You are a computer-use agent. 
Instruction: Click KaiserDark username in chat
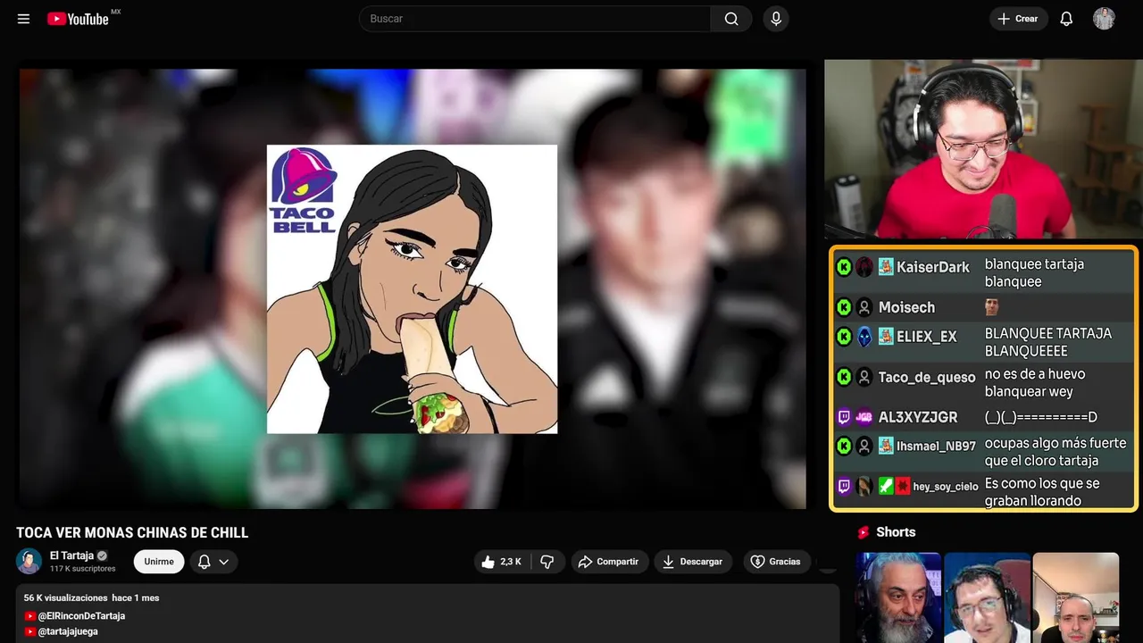pos(933,267)
